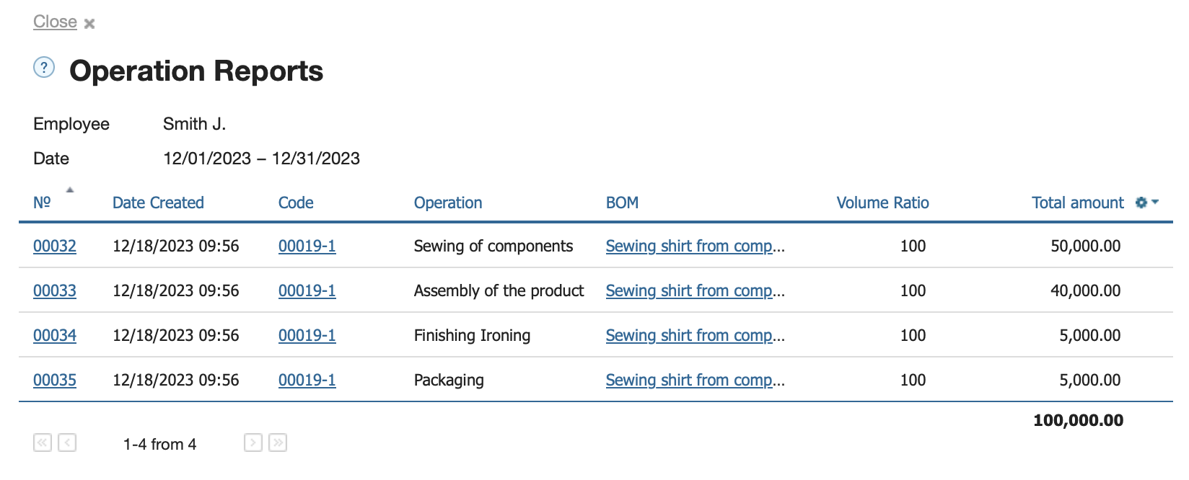The image size is (1189, 480).
Task: Go to the next page arrow
Action: (253, 443)
